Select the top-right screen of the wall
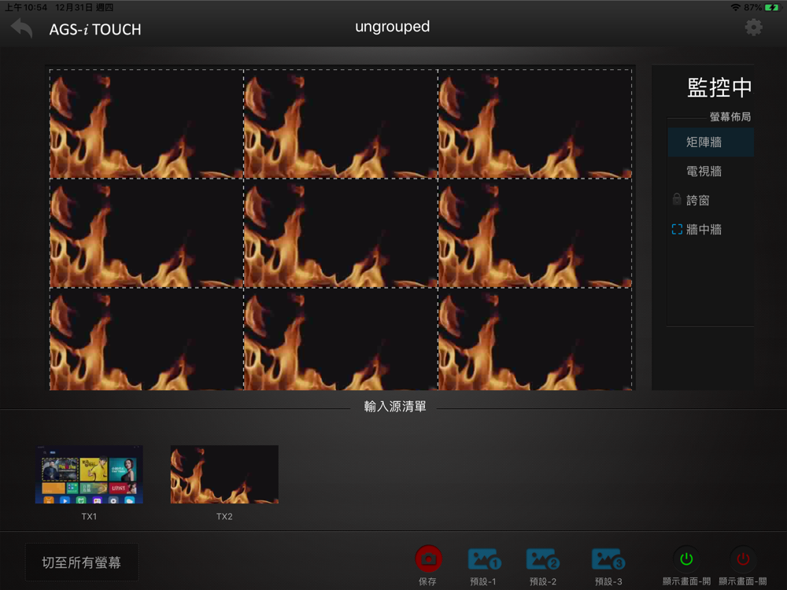 click(535, 124)
